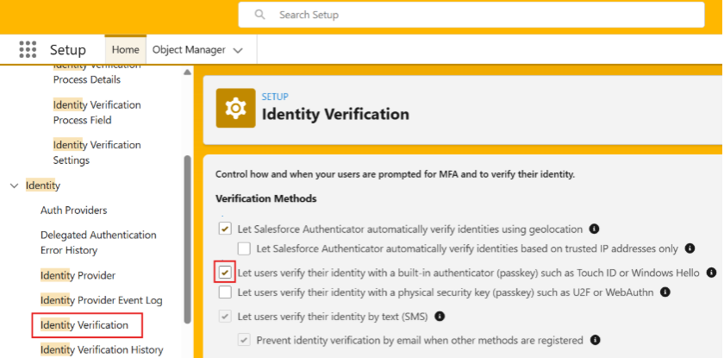Click the Setup app name
The image size is (724, 358).
[x=68, y=49]
